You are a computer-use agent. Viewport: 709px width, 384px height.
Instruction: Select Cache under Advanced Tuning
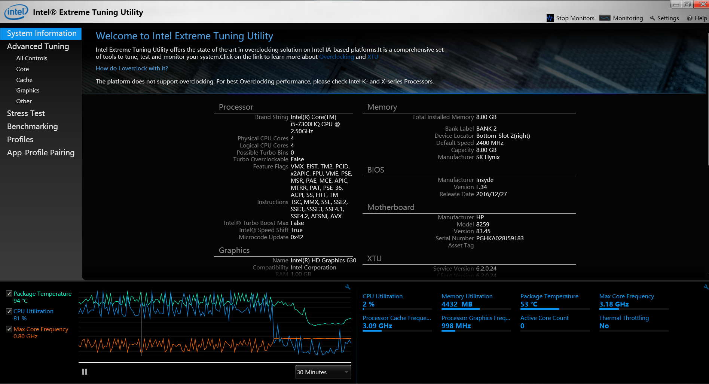[24, 80]
